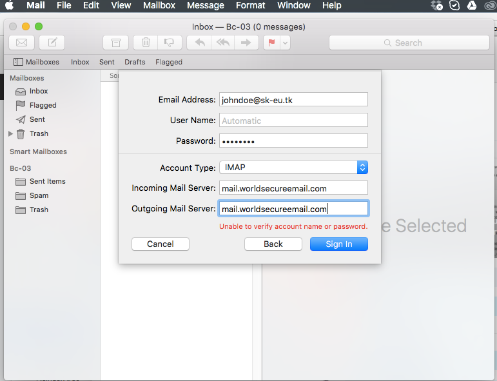Viewport: 497px width, 381px height.
Task: Open the File menu
Action: pos(64,5)
